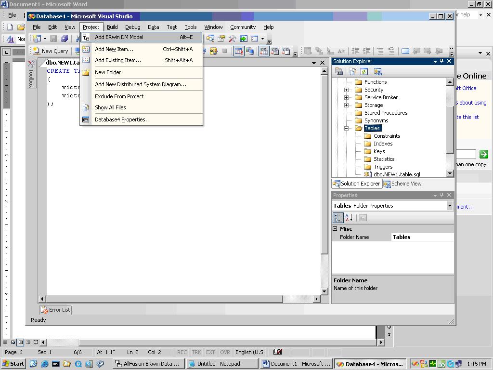
Task: Switch to Document1 Microsoft Word taskbar button
Action: click(296, 364)
